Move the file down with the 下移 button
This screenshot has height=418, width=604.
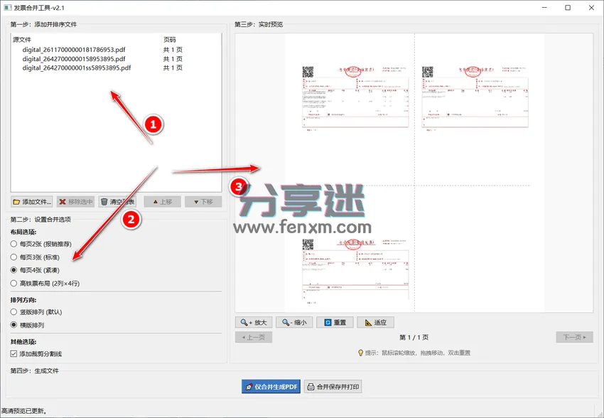[x=203, y=202]
